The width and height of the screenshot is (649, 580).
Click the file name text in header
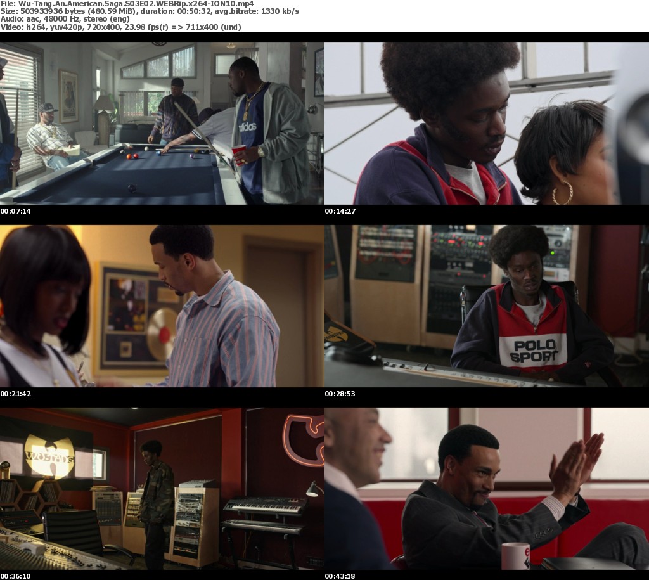(127, 3)
